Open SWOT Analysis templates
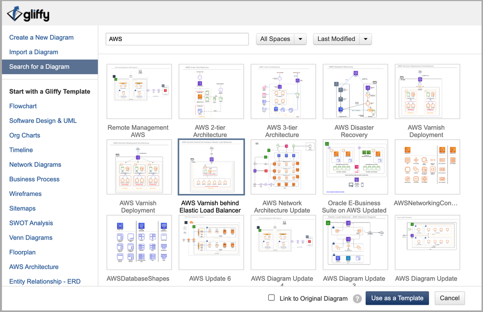The image size is (483, 312). click(x=31, y=223)
